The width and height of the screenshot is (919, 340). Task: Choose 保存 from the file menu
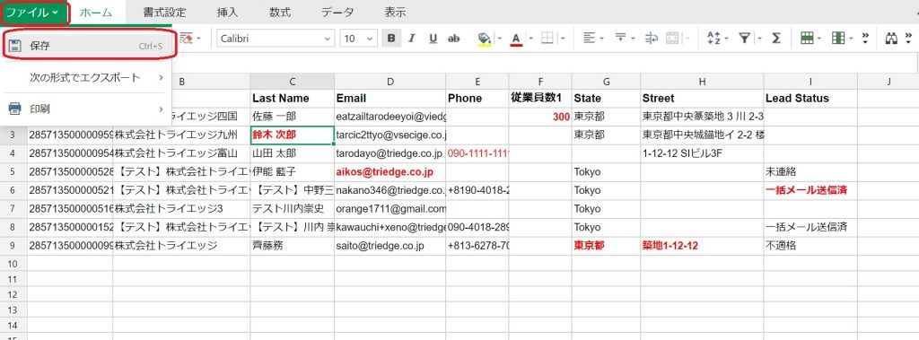point(89,45)
